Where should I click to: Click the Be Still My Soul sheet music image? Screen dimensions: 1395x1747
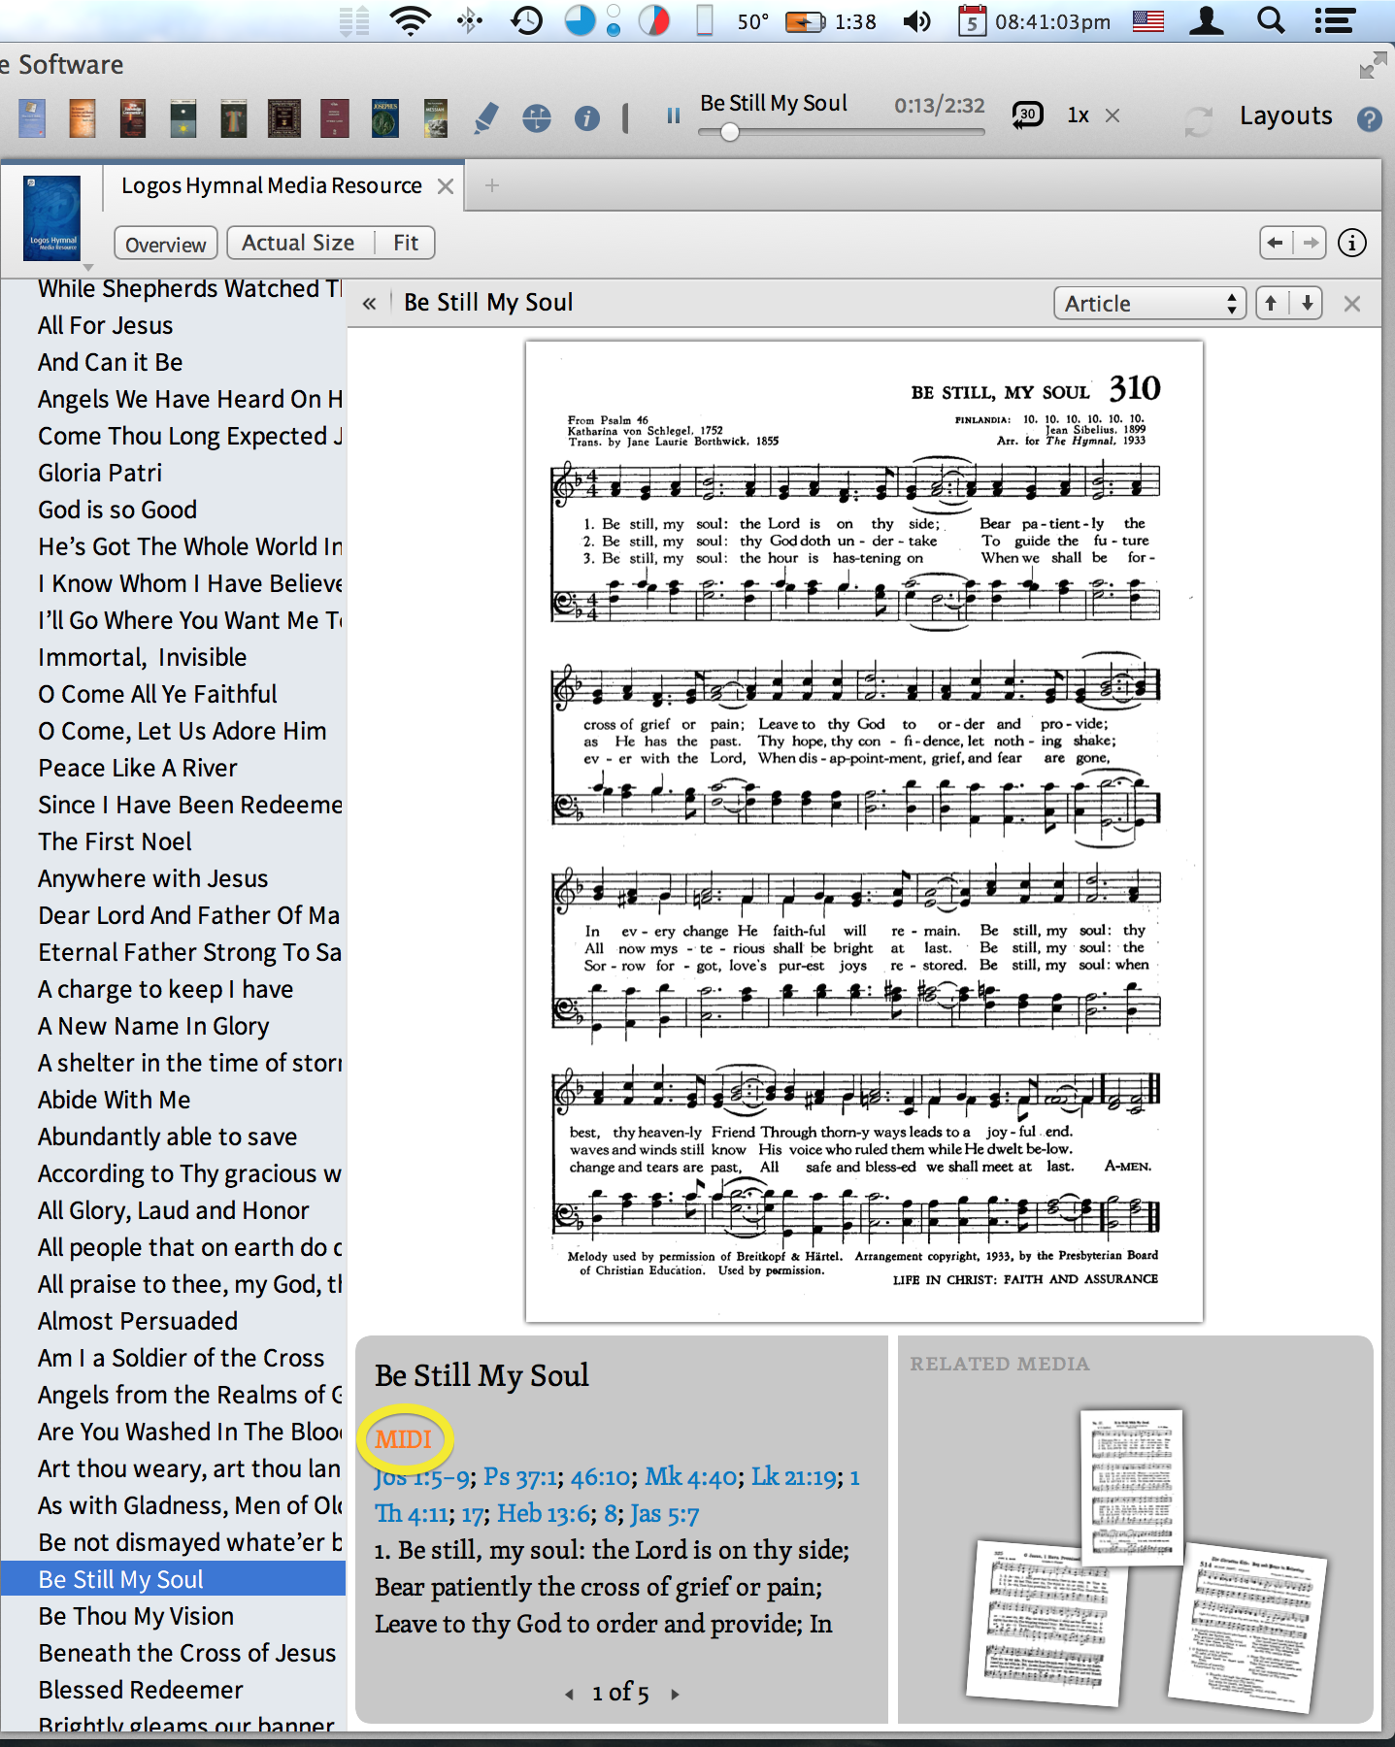point(864,831)
